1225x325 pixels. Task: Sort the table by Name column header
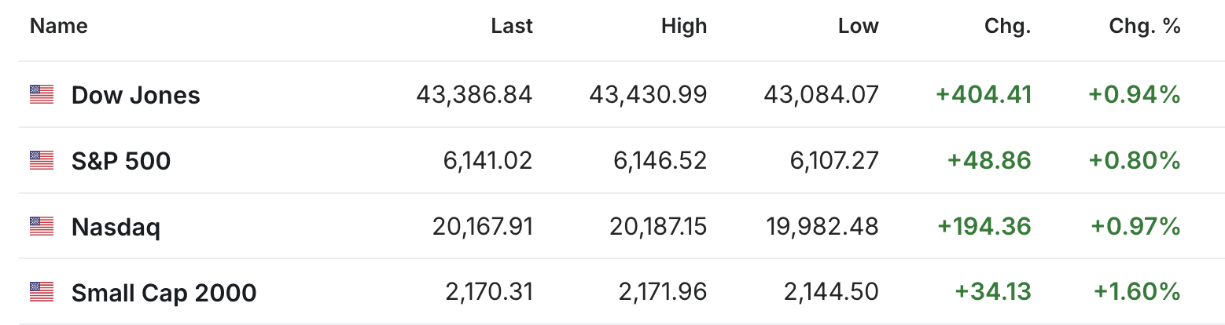coord(59,26)
